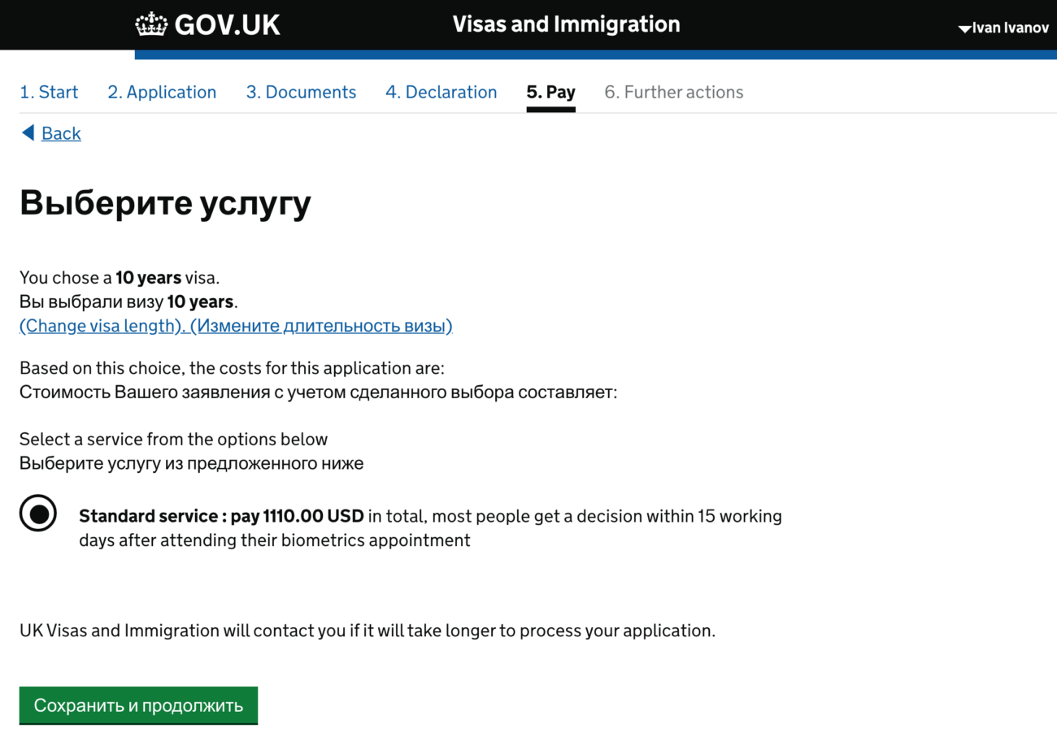The height and width of the screenshot is (750, 1057).
Task: Click the GOV.UK crown logo icon
Action: [150, 24]
